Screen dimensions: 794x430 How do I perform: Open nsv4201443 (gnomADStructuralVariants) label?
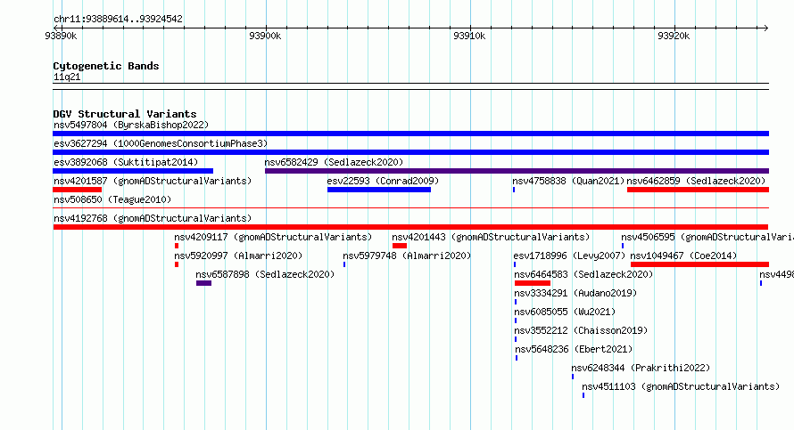[491, 237]
